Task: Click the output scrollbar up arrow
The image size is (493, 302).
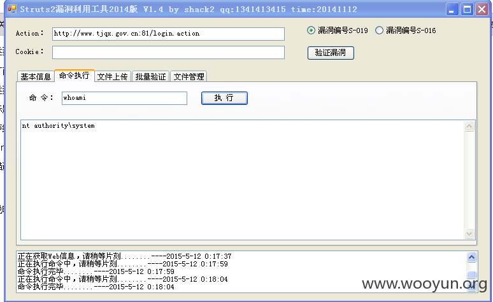Action: point(469,127)
